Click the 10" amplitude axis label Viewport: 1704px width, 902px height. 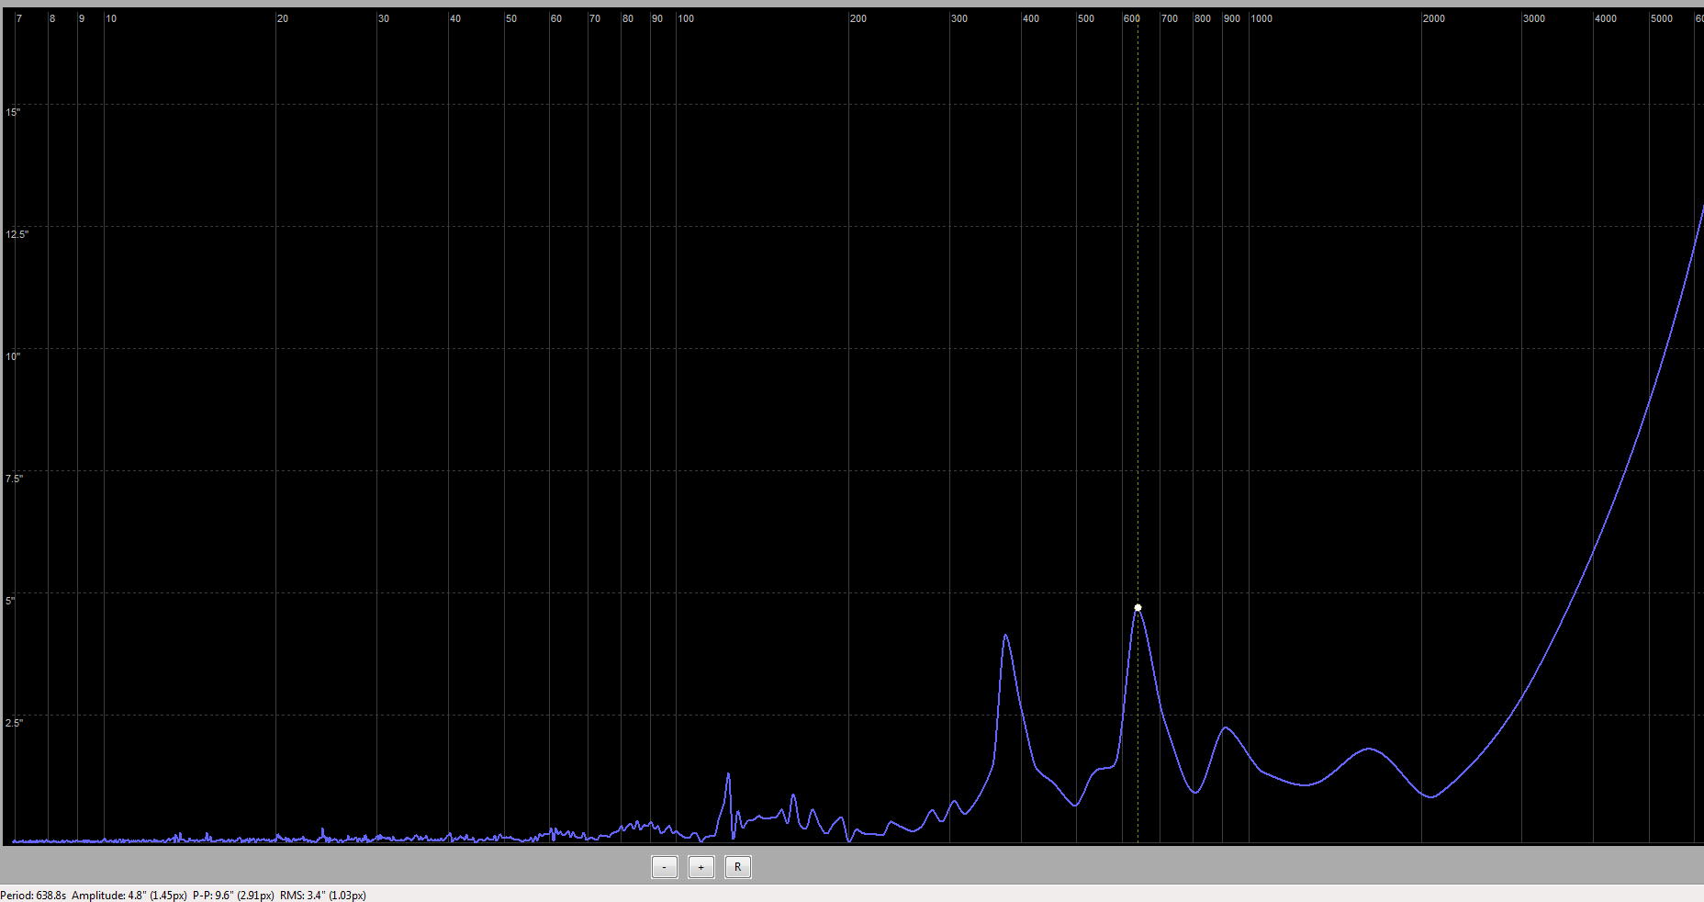tap(13, 356)
